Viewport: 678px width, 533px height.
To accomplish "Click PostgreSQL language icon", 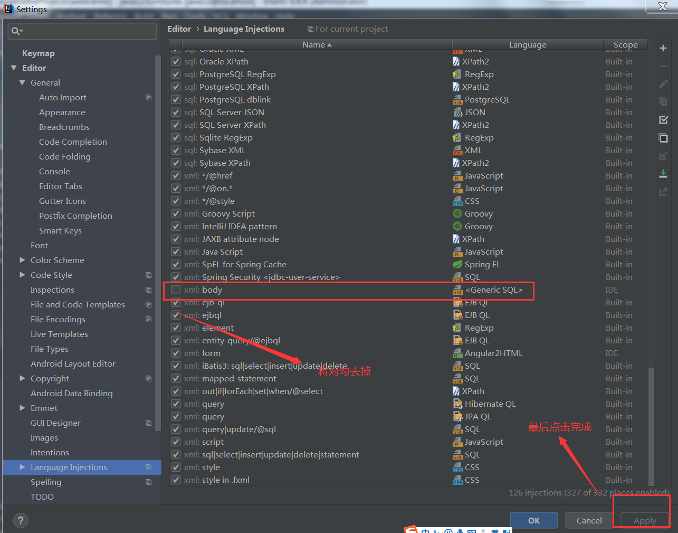I will pyautogui.click(x=457, y=99).
